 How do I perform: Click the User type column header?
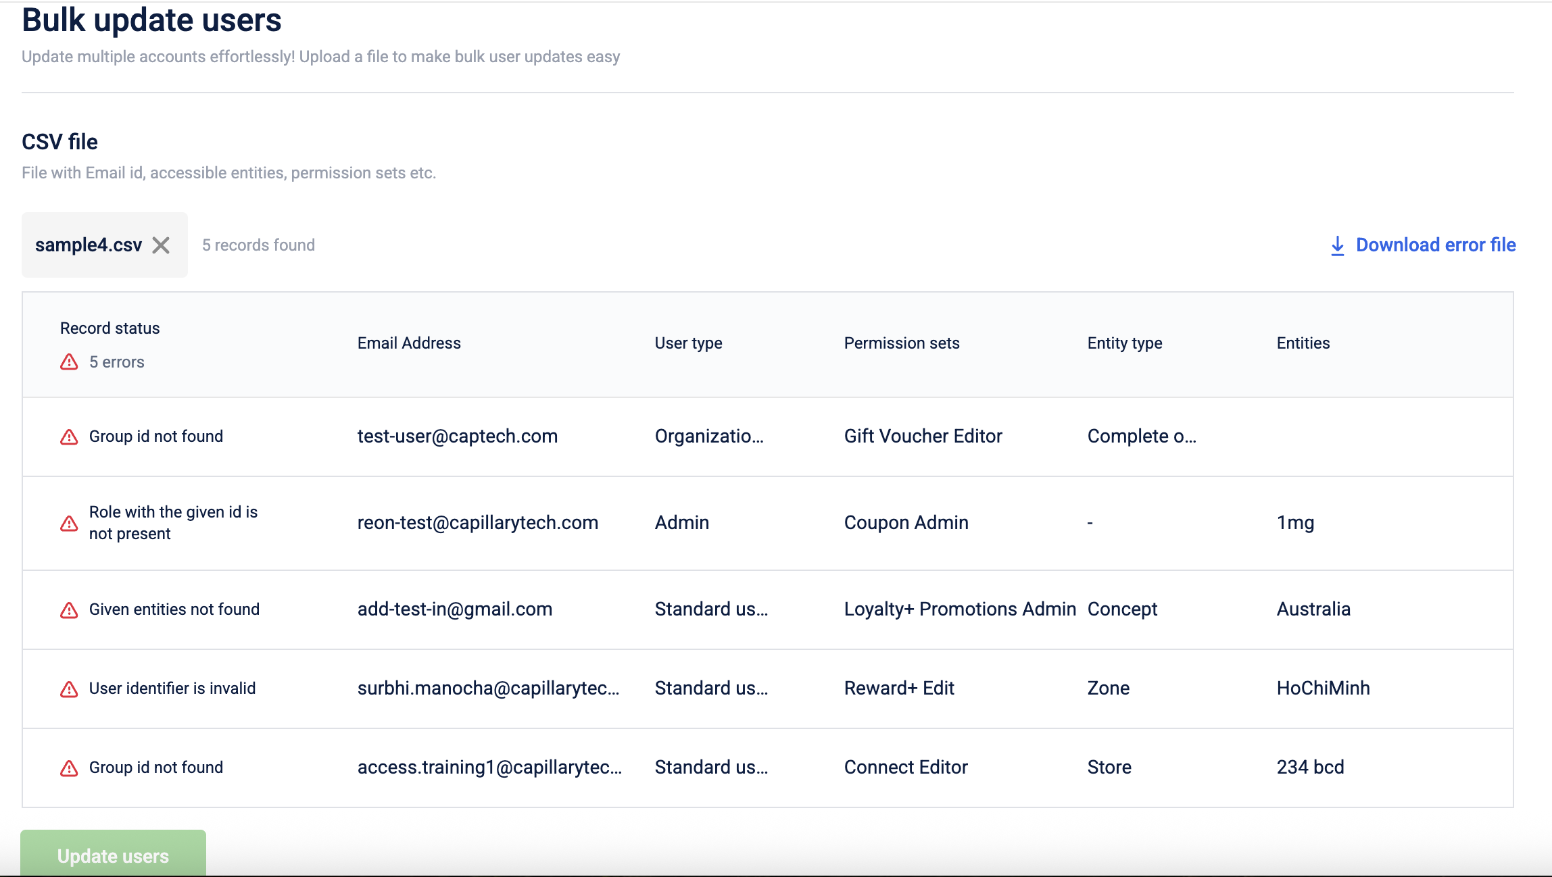[688, 343]
